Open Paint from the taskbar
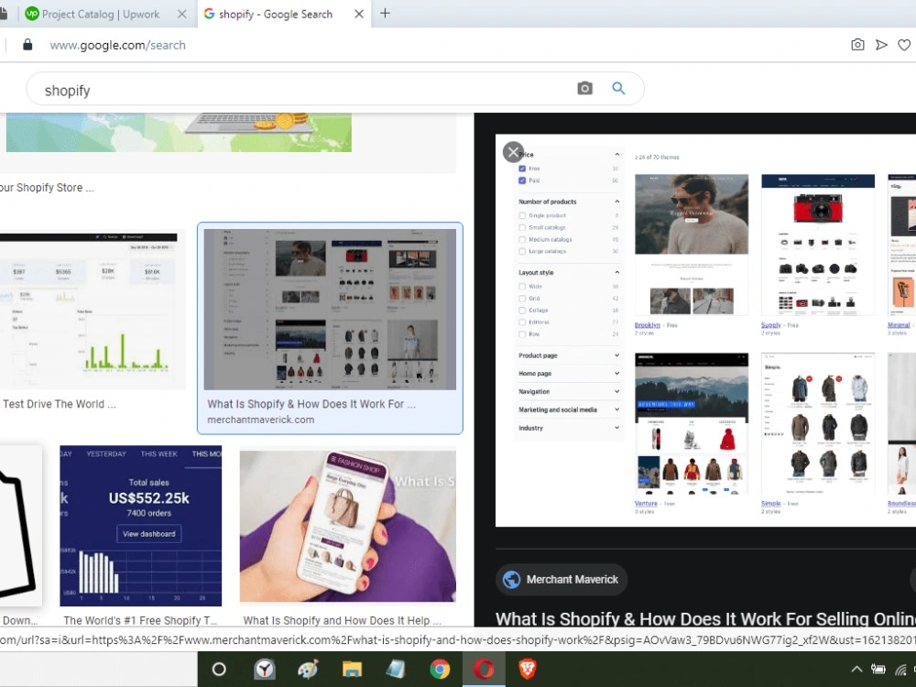Screen dimensions: 916x687 308,670
